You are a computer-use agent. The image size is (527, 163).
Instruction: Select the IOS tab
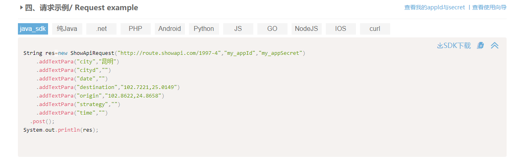pos(341,28)
